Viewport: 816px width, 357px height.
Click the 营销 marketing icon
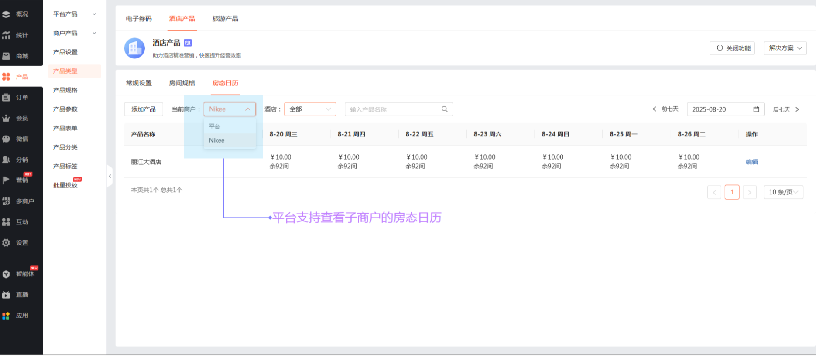pyautogui.click(x=6, y=180)
